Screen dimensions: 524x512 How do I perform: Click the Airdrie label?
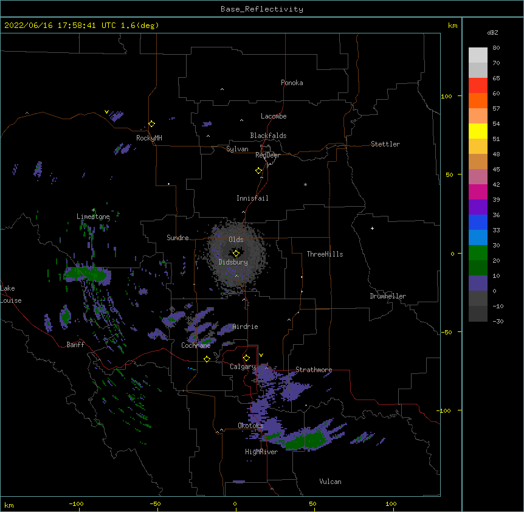point(246,327)
